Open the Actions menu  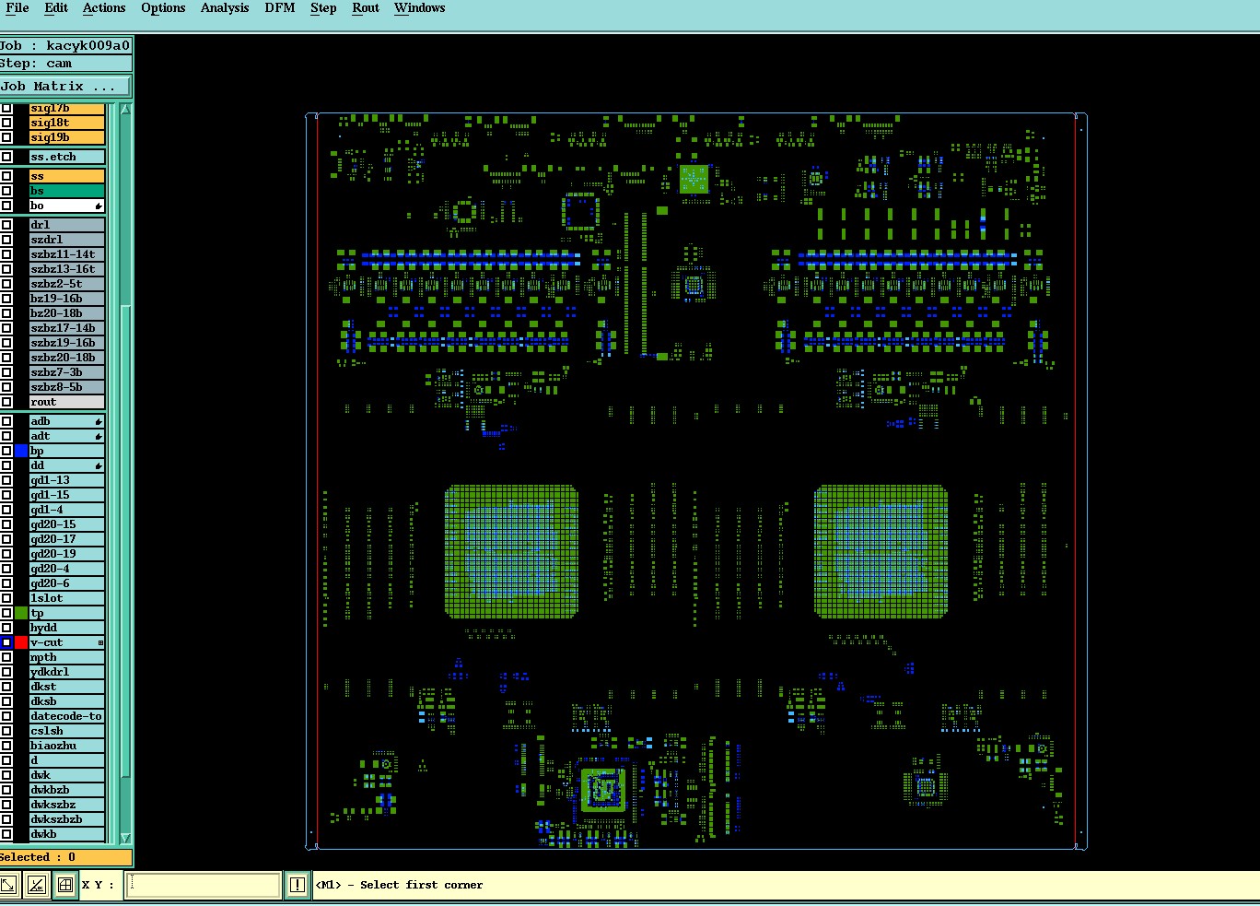point(104,7)
